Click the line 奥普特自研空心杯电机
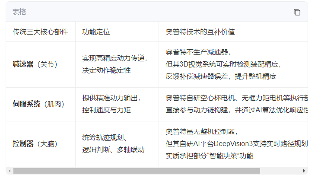The width and height of the screenshot is (321, 178). tap(237, 98)
